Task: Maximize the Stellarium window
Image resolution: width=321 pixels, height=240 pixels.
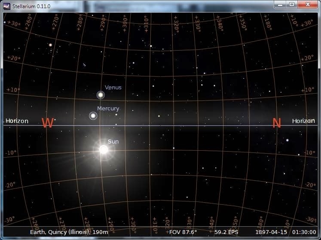Action: [292, 4]
